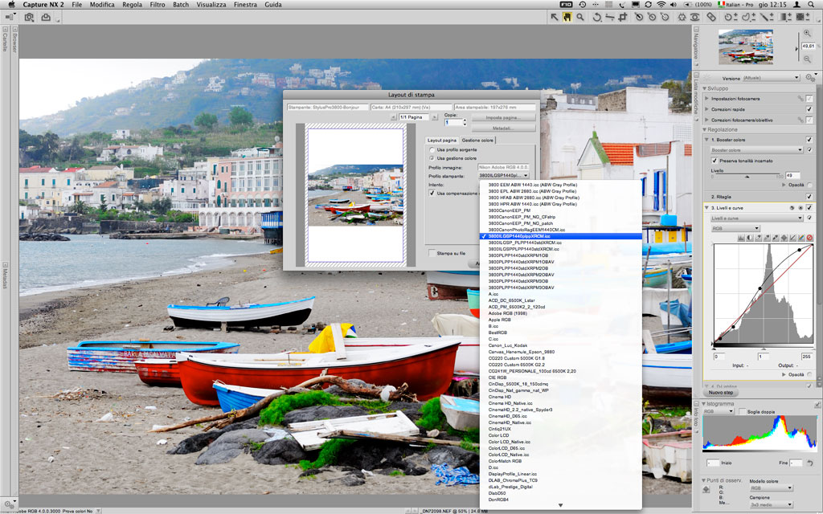
Task: Disable the Booster colore step checkbox
Action: click(x=809, y=140)
